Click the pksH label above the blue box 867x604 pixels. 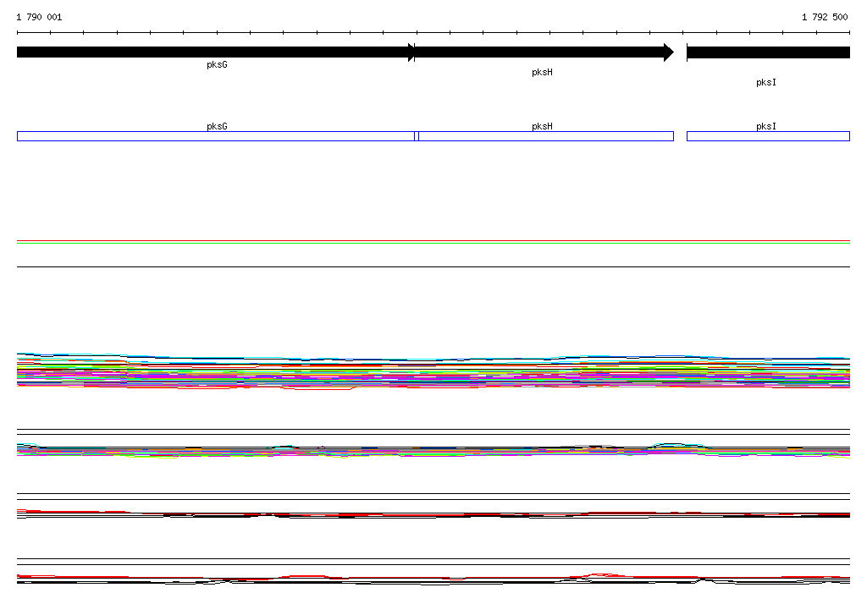click(542, 126)
